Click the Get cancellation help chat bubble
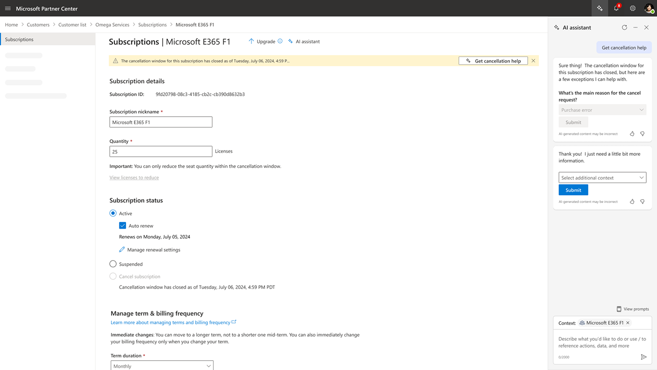The width and height of the screenshot is (657, 370). click(624, 48)
